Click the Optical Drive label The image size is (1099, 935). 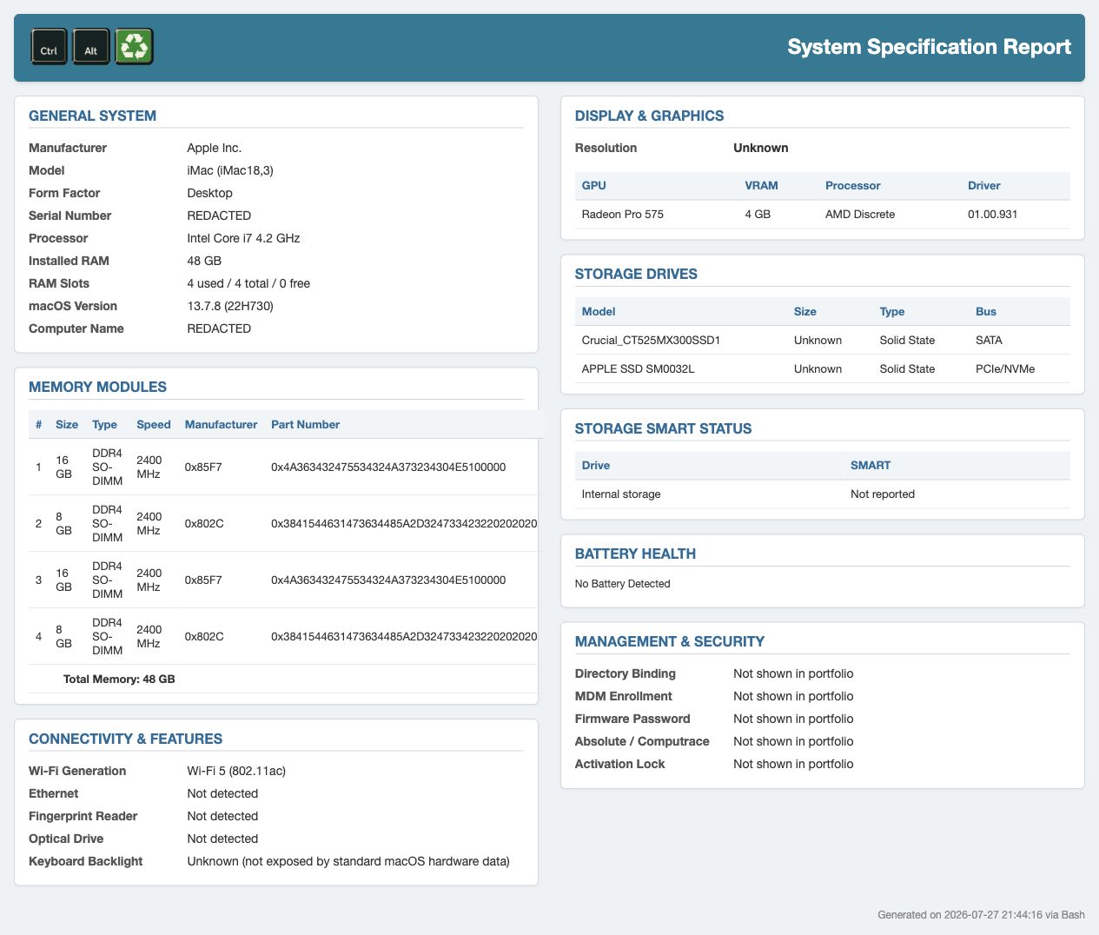(x=66, y=839)
